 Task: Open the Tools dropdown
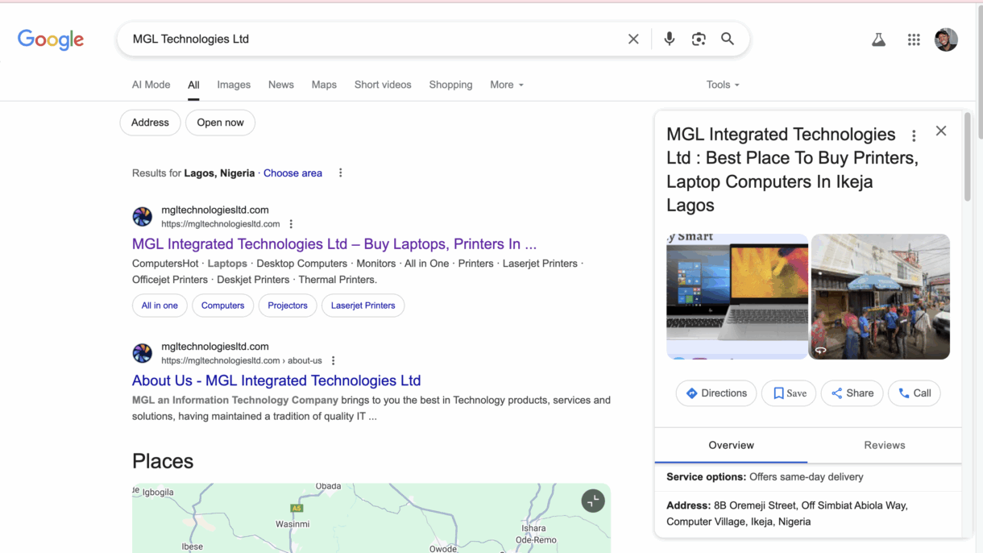[x=723, y=85]
